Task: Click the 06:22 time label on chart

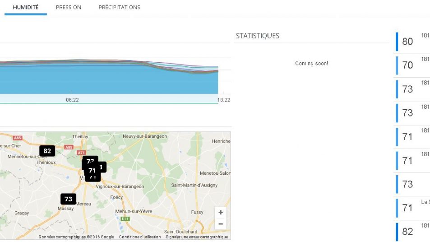Action: click(72, 100)
